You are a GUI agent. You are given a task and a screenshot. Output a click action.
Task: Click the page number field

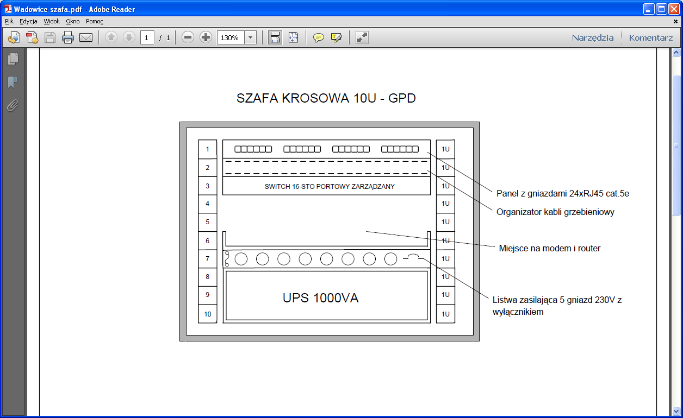click(x=147, y=37)
